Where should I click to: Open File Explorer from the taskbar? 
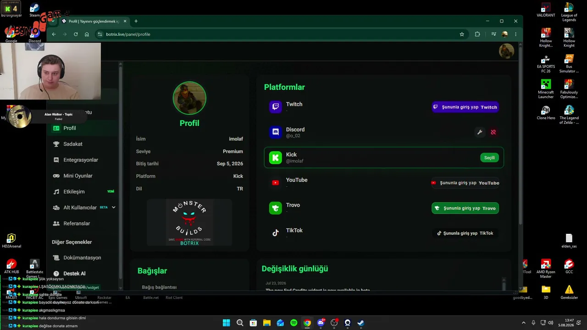(x=266, y=323)
